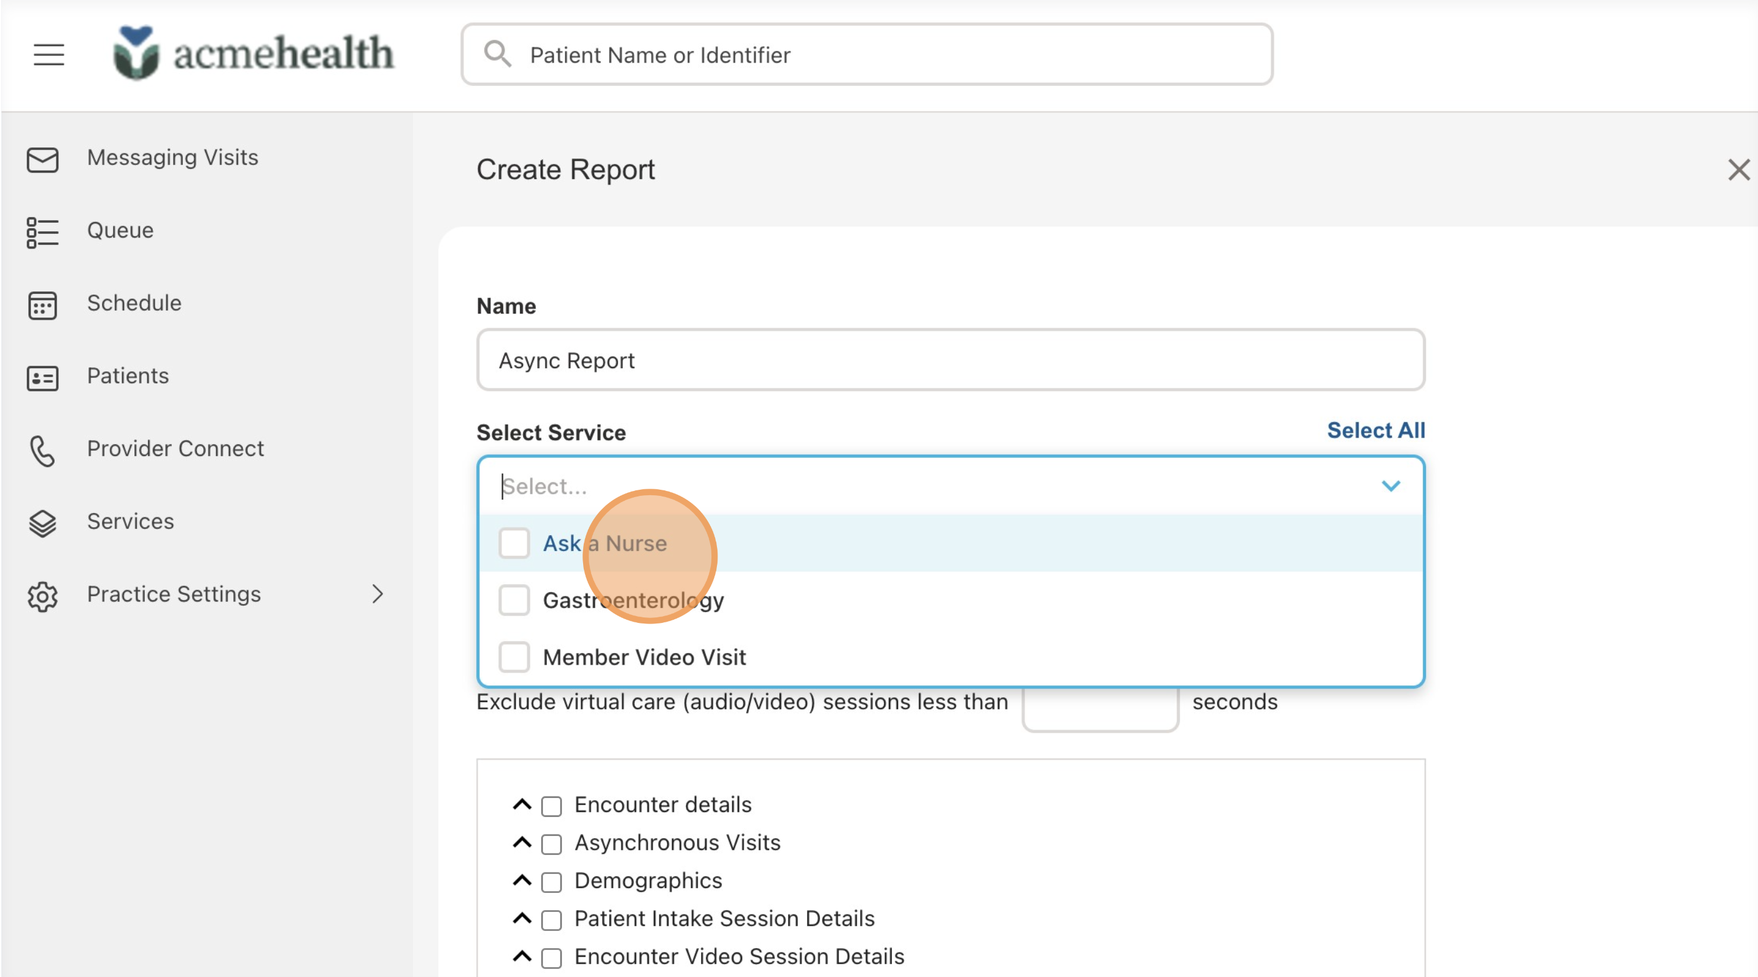Click the Patient Name search bar

(x=866, y=53)
